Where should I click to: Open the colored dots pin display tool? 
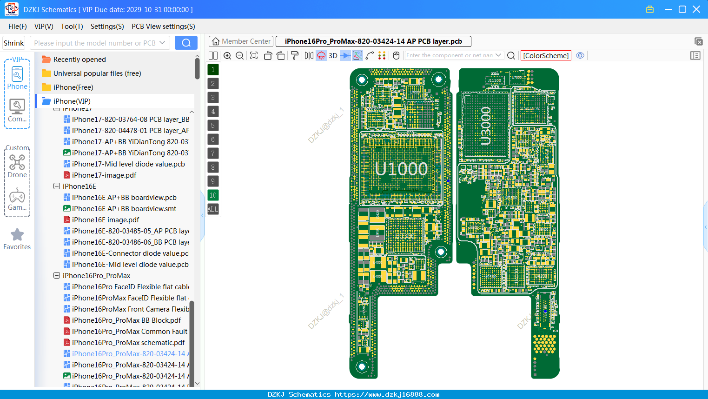(x=382, y=55)
